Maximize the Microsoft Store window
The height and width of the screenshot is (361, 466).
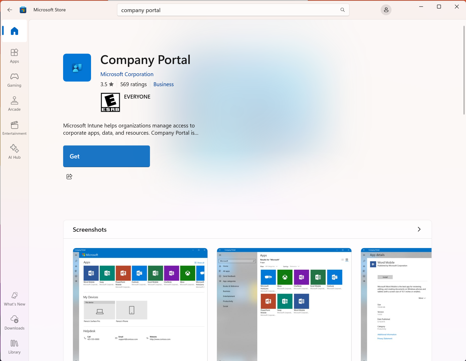(x=439, y=7)
